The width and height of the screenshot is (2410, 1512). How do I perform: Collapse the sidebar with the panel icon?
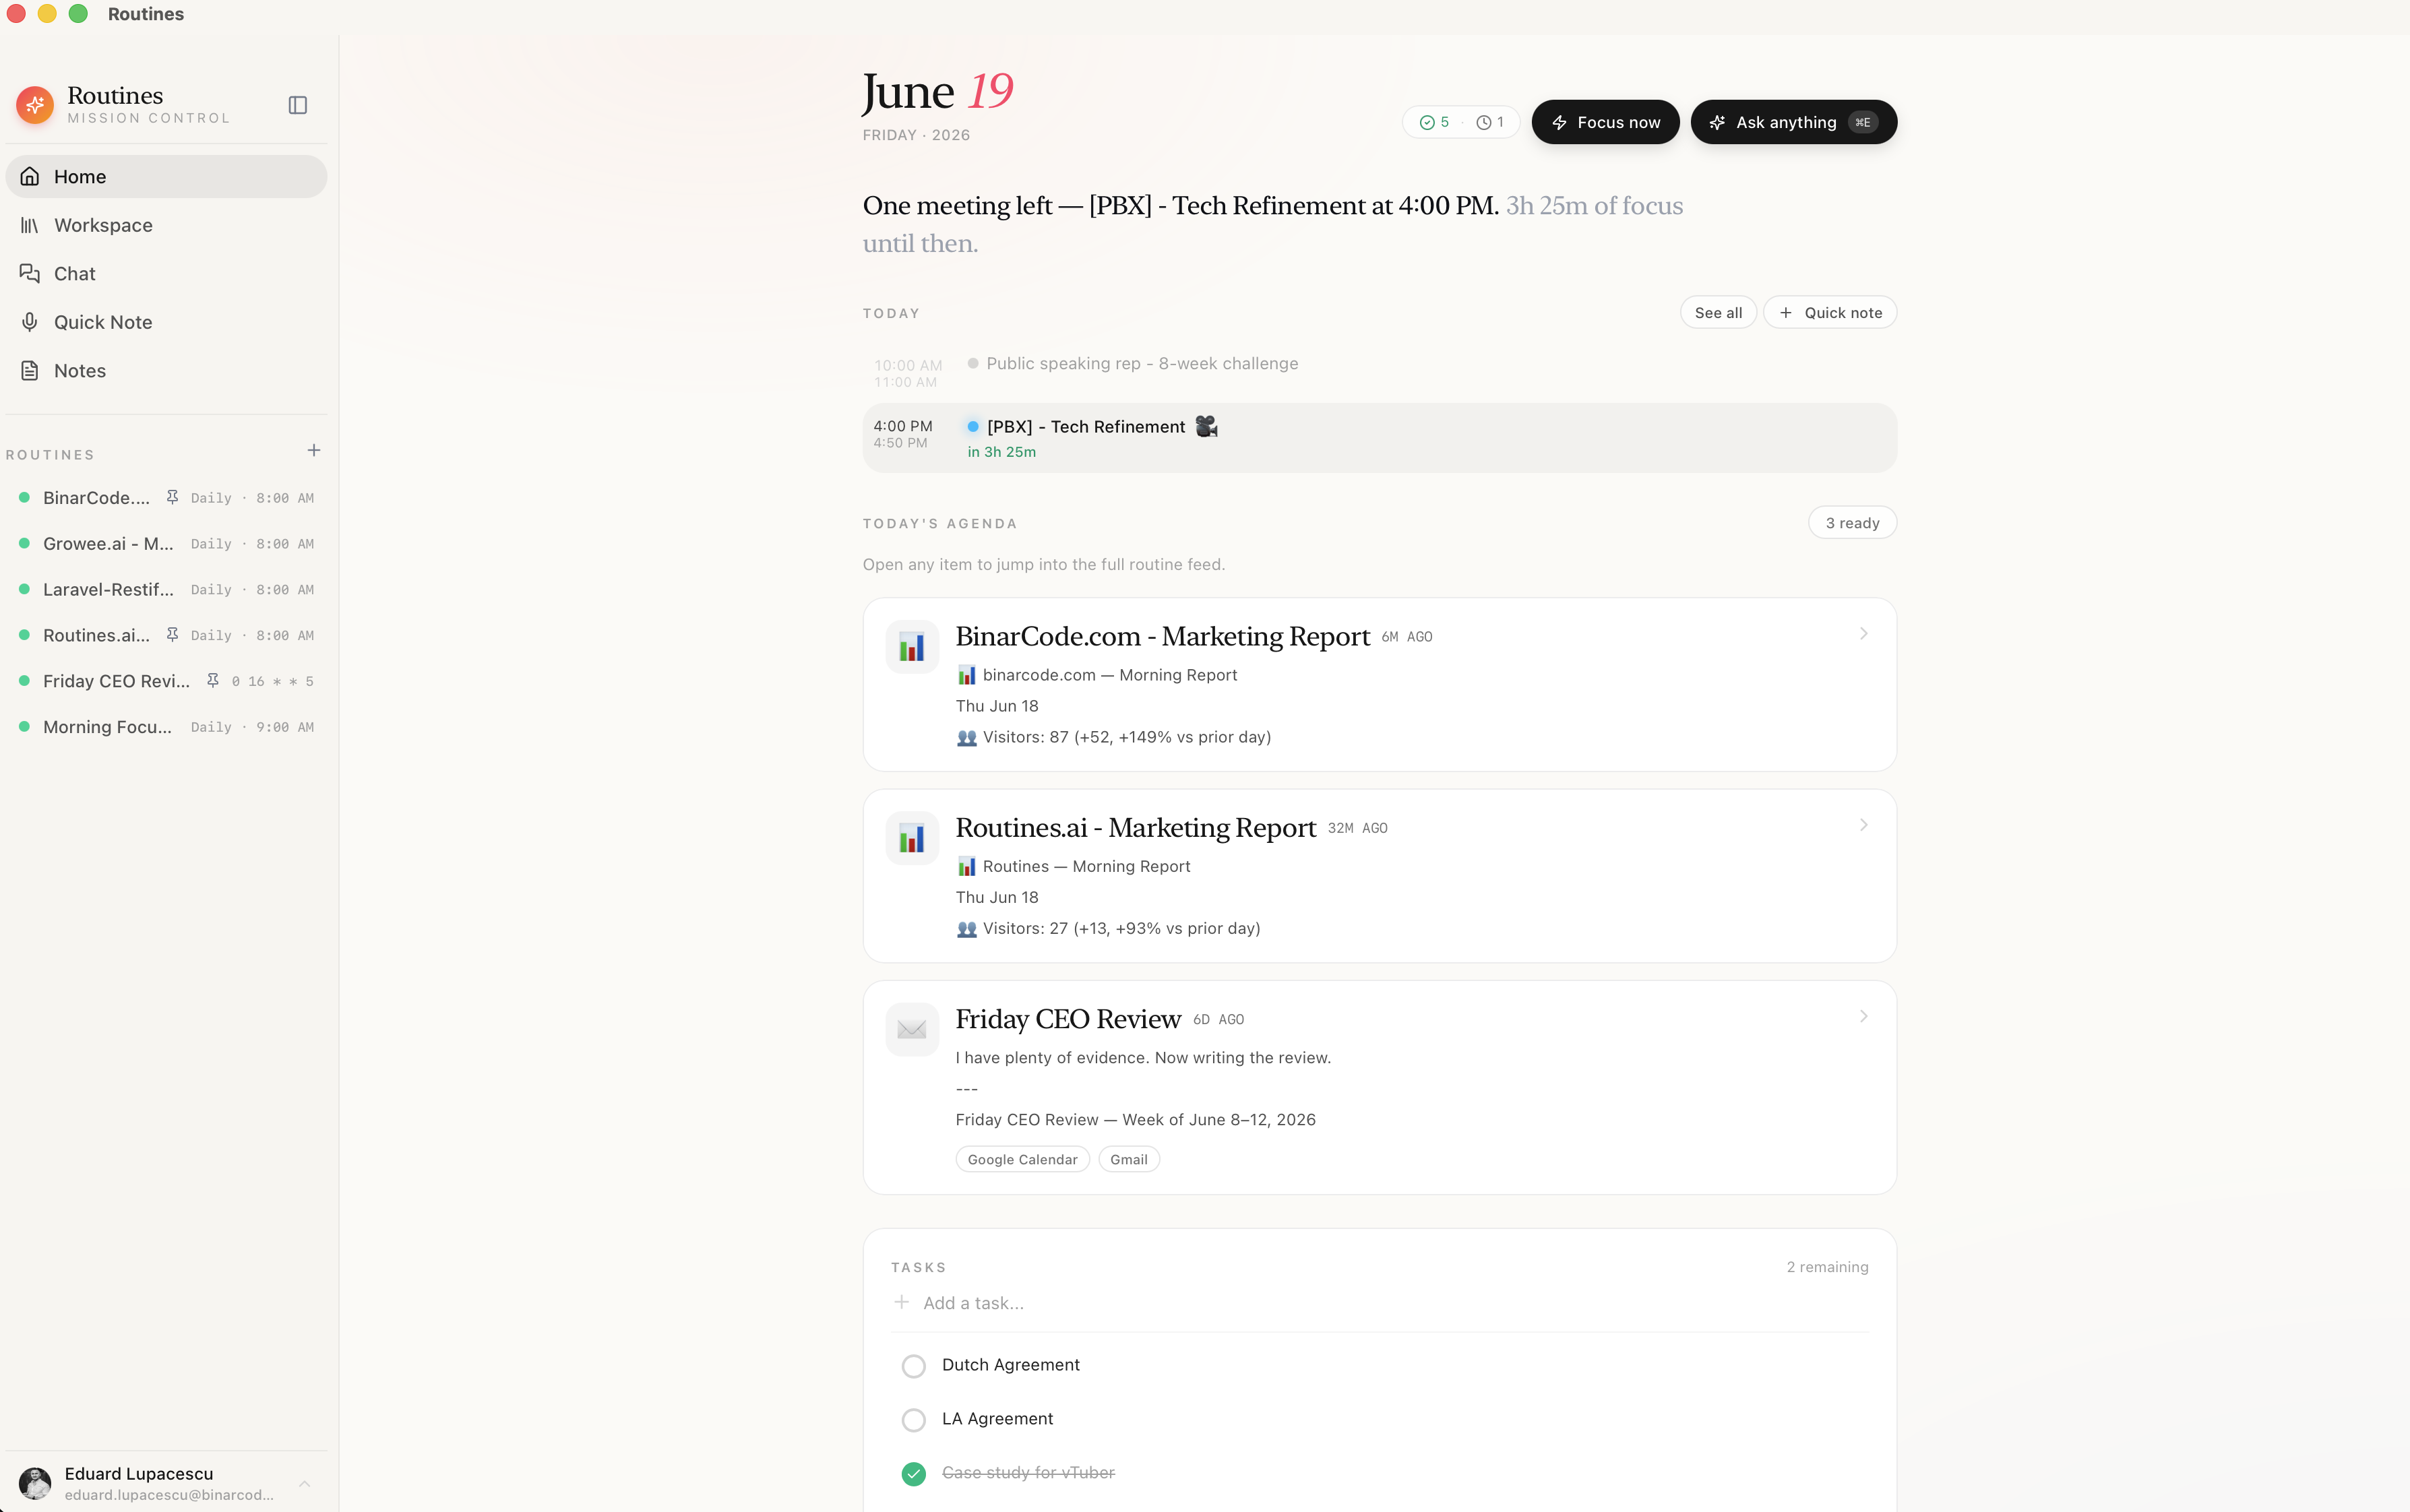(x=298, y=105)
